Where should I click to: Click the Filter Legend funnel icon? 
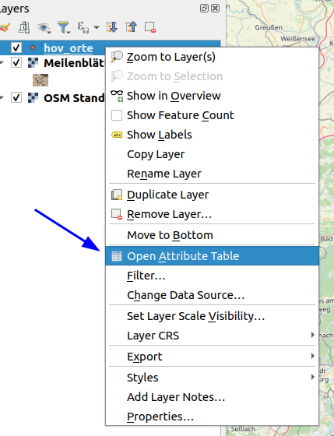click(x=64, y=27)
